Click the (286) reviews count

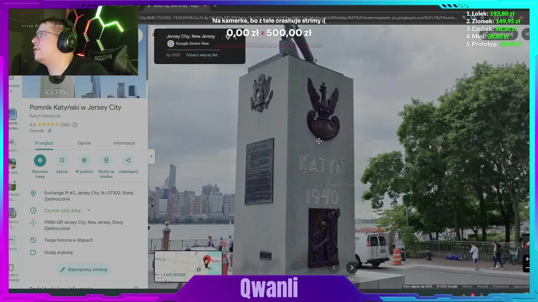click(x=66, y=125)
